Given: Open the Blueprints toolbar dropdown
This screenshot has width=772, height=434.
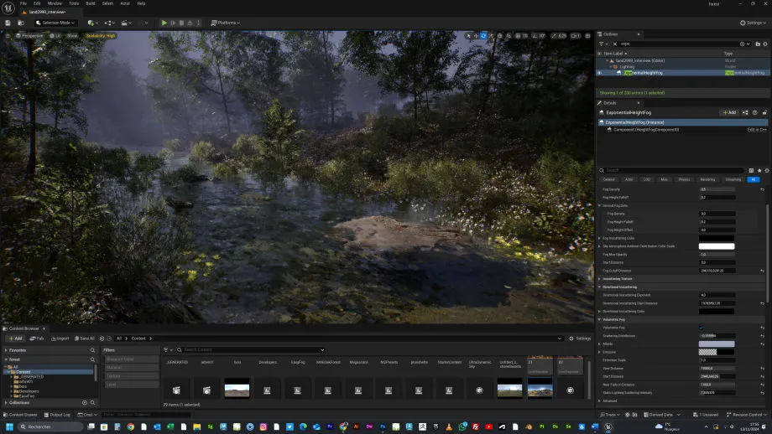Looking at the screenshot, I should 109,23.
